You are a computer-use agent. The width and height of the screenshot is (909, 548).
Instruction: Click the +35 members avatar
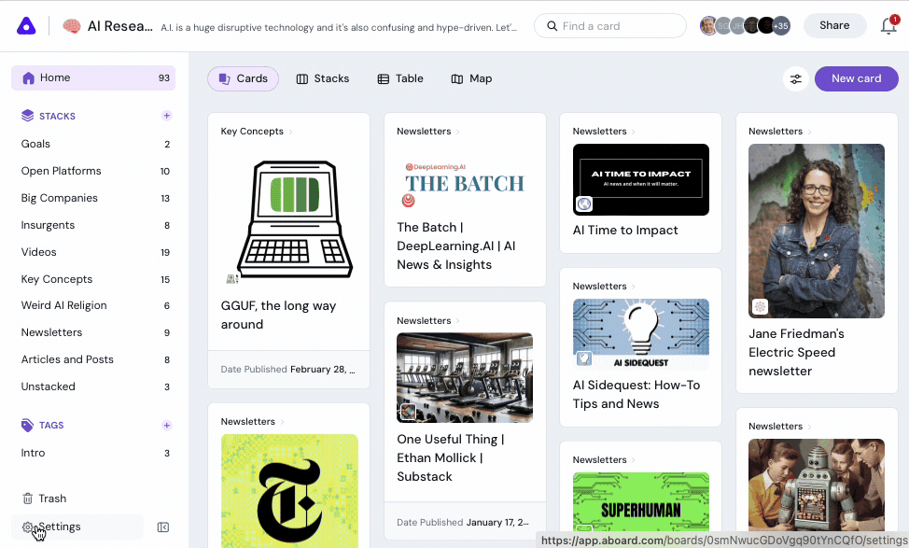(781, 26)
